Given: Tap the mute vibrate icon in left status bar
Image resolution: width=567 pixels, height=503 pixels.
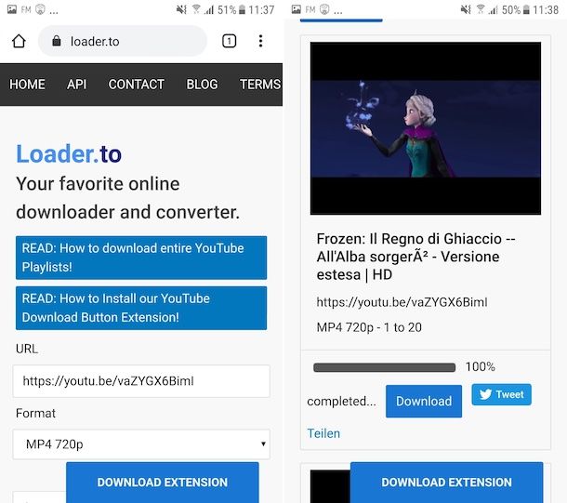Looking at the screenshot, I should coord(181,9).
